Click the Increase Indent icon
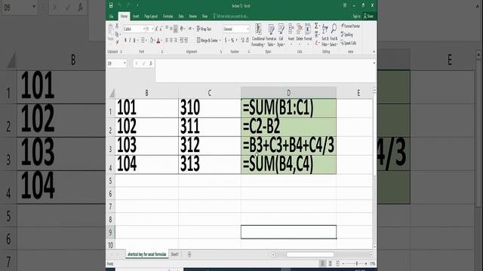The height and width of the screenshot is (271, 483). pos(186,40)
